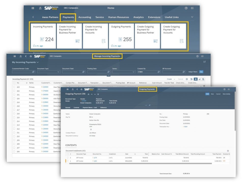Viewport: 242px width, 183px height.
Task: Select checkbox for incoming payment 220
Action: coord(14,98)
